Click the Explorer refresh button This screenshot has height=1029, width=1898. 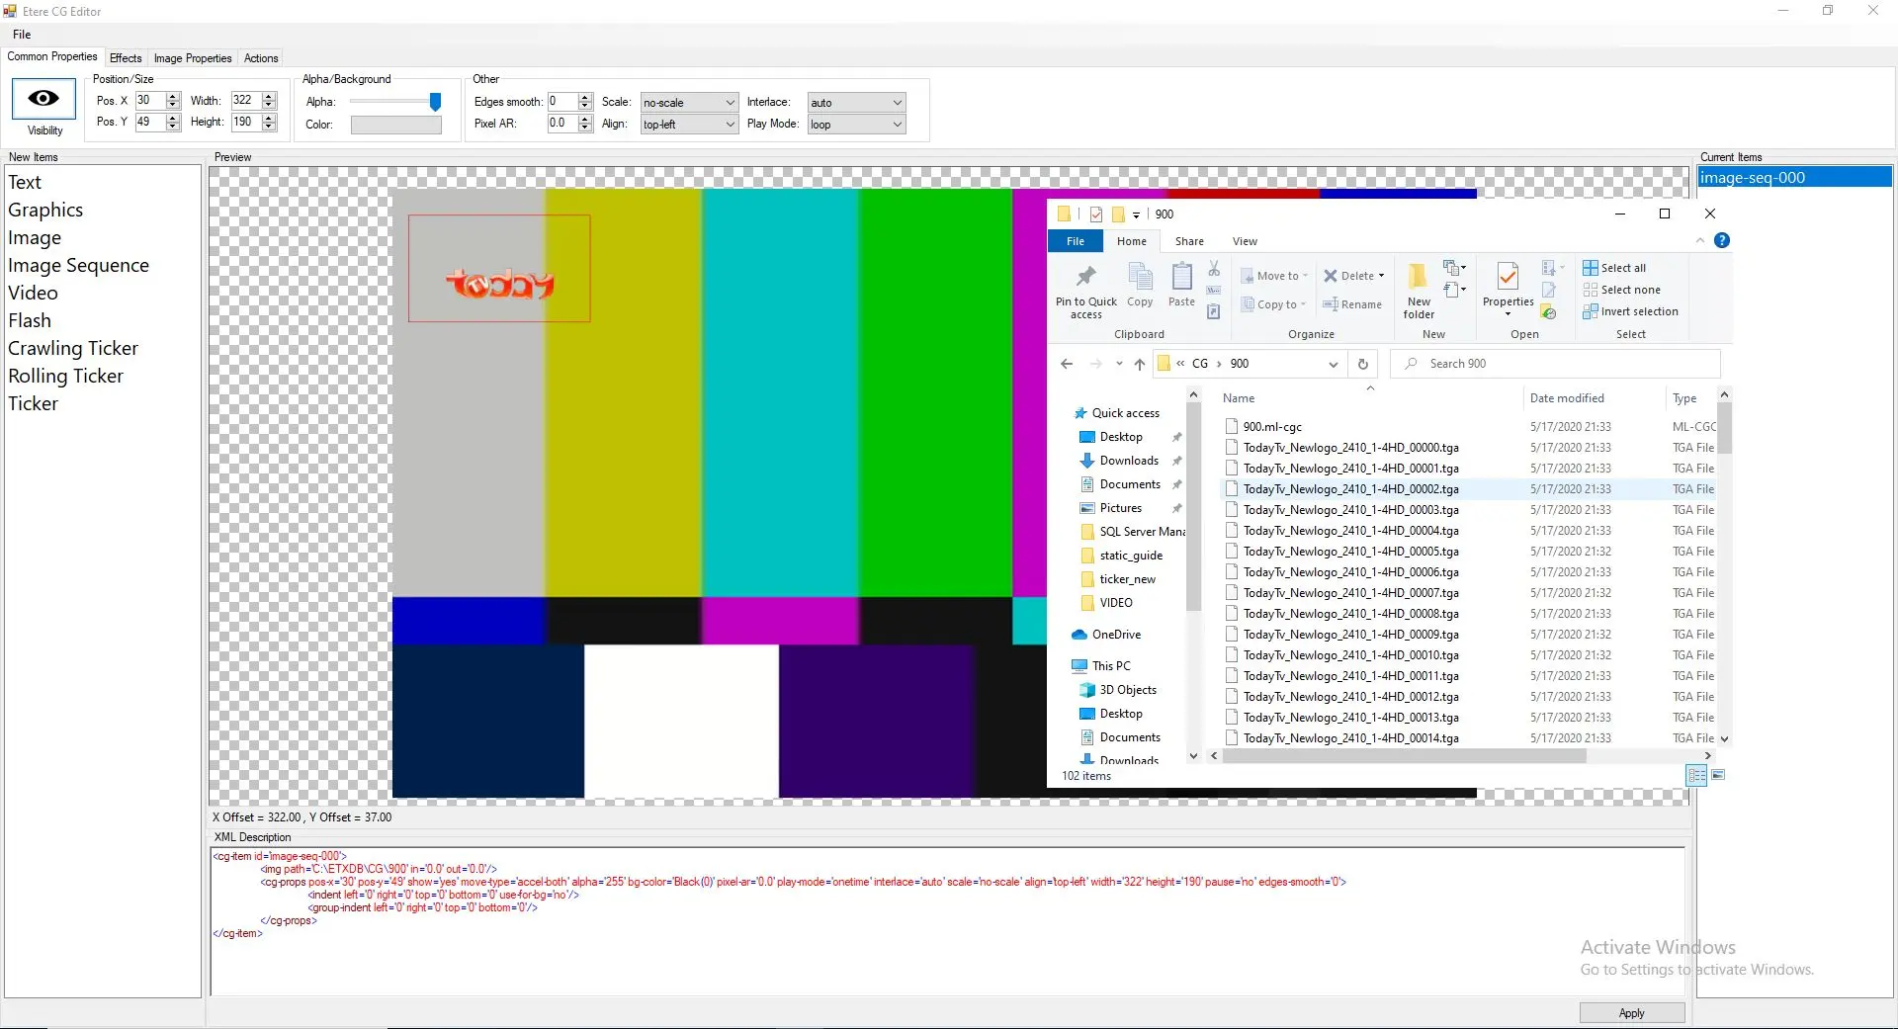tap(1363, 364)
